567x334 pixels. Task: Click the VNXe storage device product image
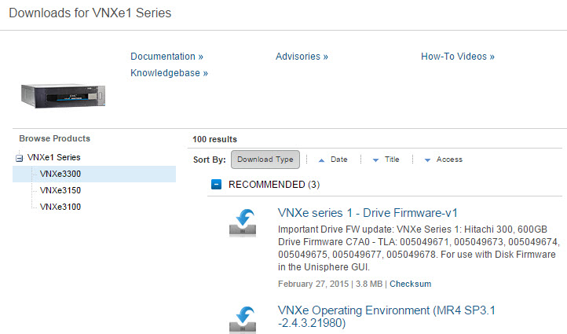click(x=62, y=94)
